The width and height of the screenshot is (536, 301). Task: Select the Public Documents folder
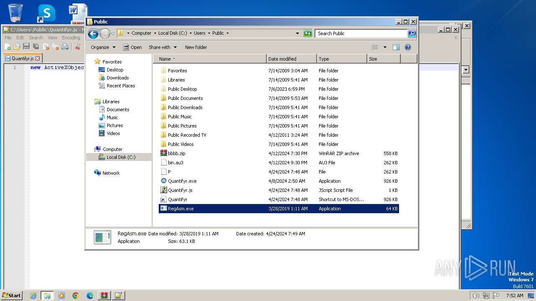point(185,98)
